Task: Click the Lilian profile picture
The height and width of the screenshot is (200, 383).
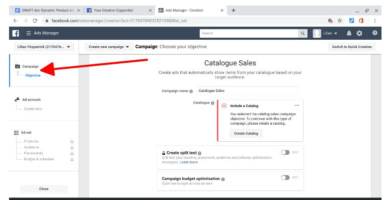Action: [x=317, y=33]
